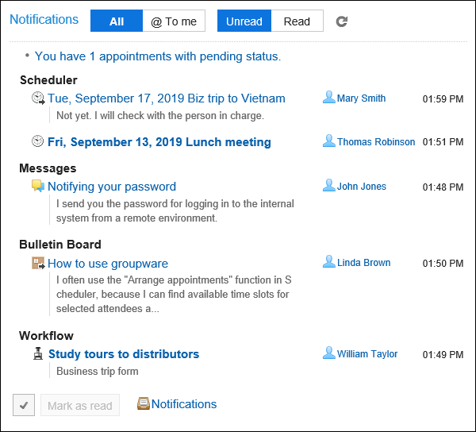View Mary Smith's profile
Image resolution: width=476 pixels, height=432 pixels.
361,98
